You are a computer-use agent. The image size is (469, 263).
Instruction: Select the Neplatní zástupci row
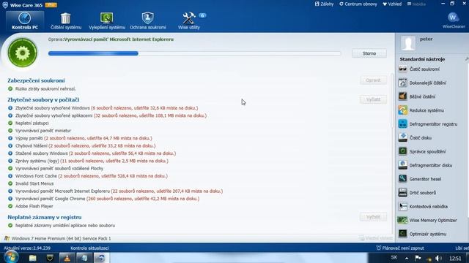pos(29,123)
